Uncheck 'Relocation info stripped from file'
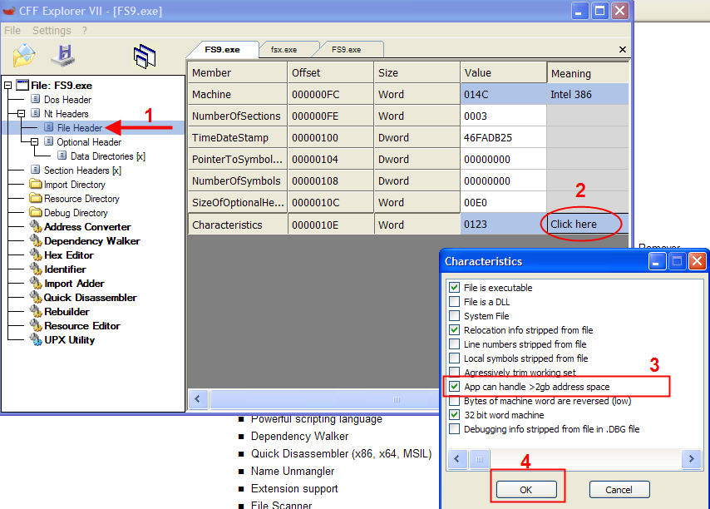This screenshot has width=710, height=509. [x=454, y=330]
